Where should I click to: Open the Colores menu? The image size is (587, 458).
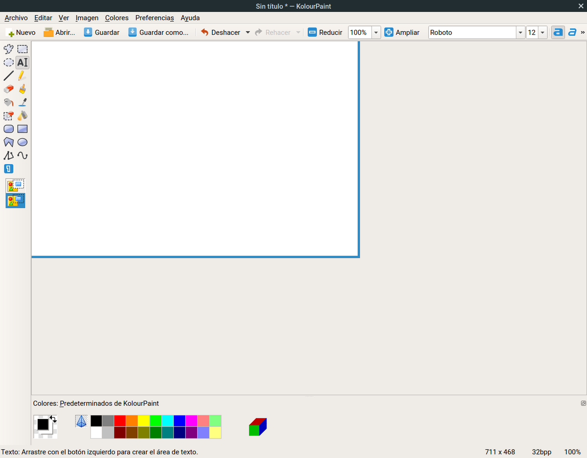(117, 18)
